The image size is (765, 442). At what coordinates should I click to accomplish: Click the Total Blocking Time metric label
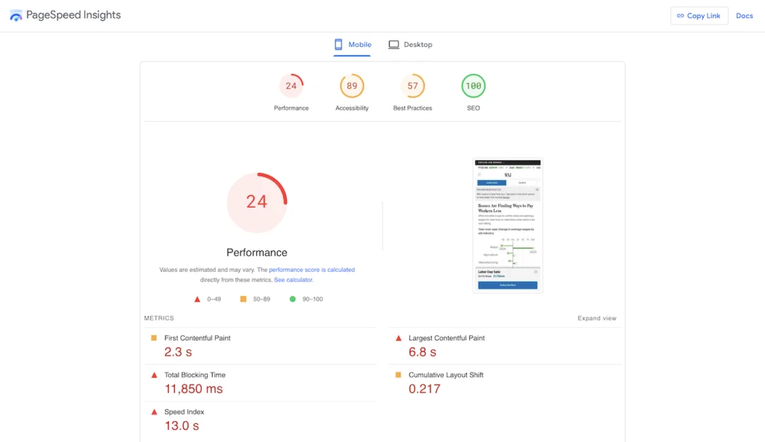195,375
